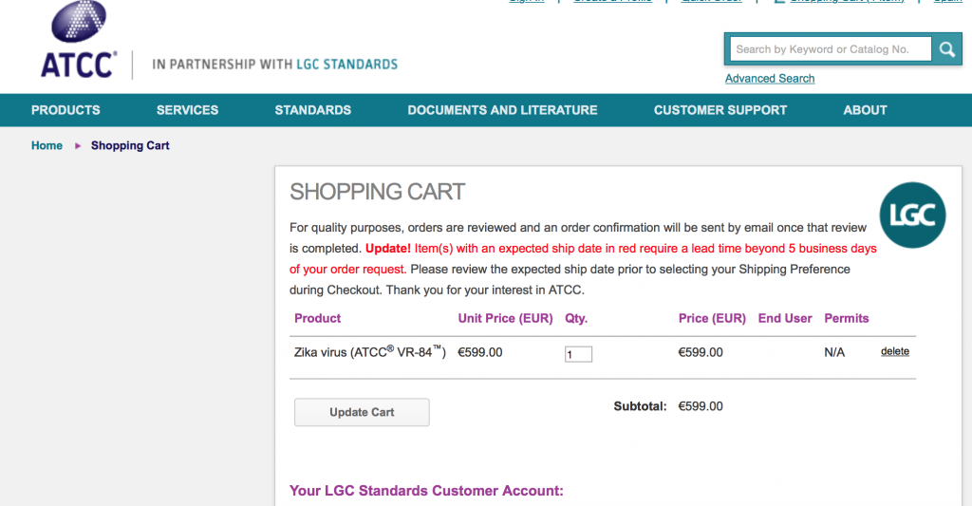972x506 pixels.
Task: Open the Customer Support menu
Action: (720, 110)
